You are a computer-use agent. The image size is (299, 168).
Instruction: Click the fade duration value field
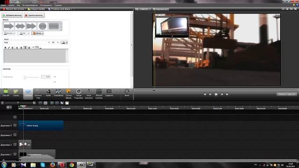pos(46,77)
